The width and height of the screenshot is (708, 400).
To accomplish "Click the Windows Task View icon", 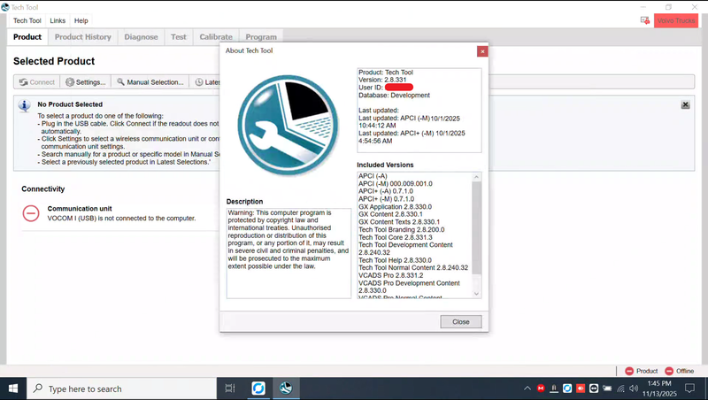I will pyautogui.click(x=229, y=388).
